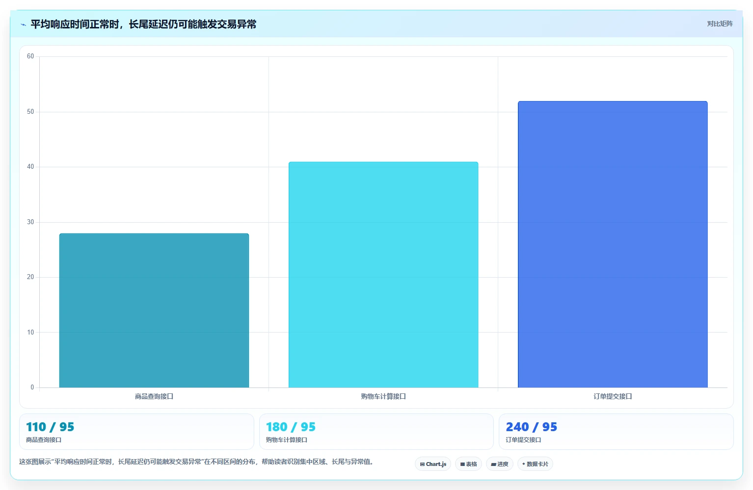The image size is (753, 490).
Task: Click the 商品查询接口 x-axis label
Action: (154, 396)
